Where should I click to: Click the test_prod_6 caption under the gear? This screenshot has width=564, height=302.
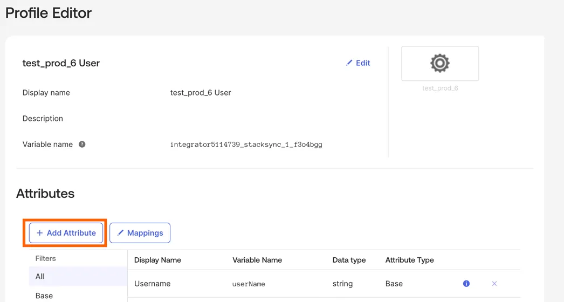coord(440,88)
